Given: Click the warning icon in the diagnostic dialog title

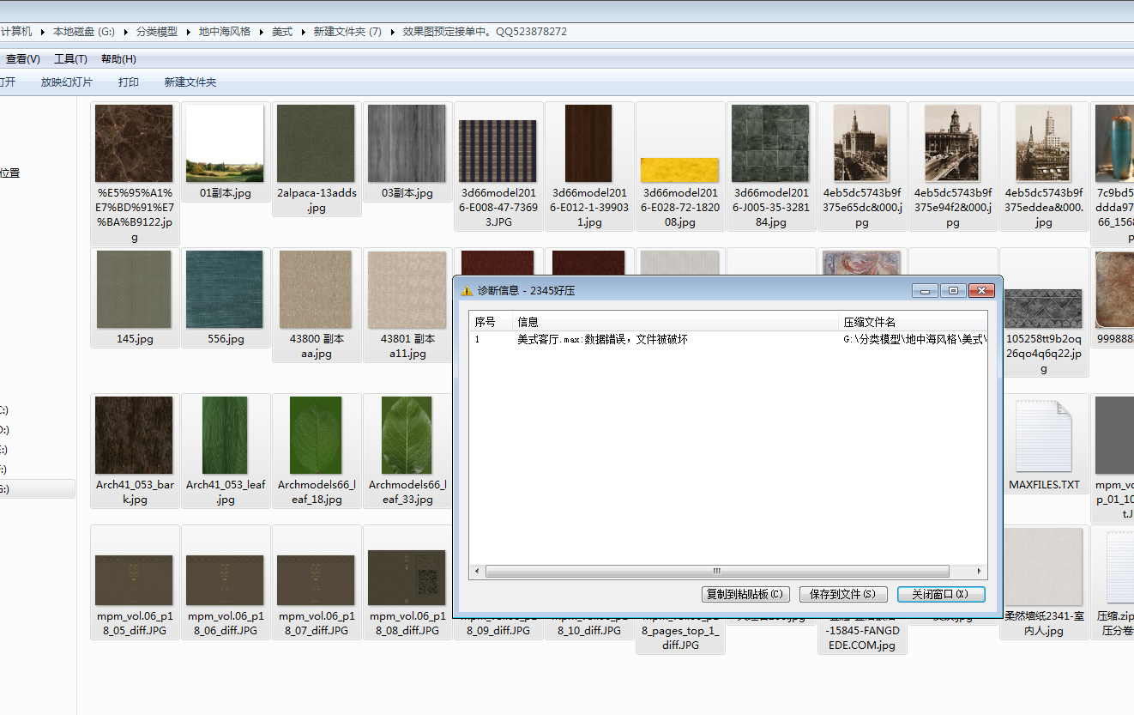Looking at the screenshot, I should click(x=467, y=290).
